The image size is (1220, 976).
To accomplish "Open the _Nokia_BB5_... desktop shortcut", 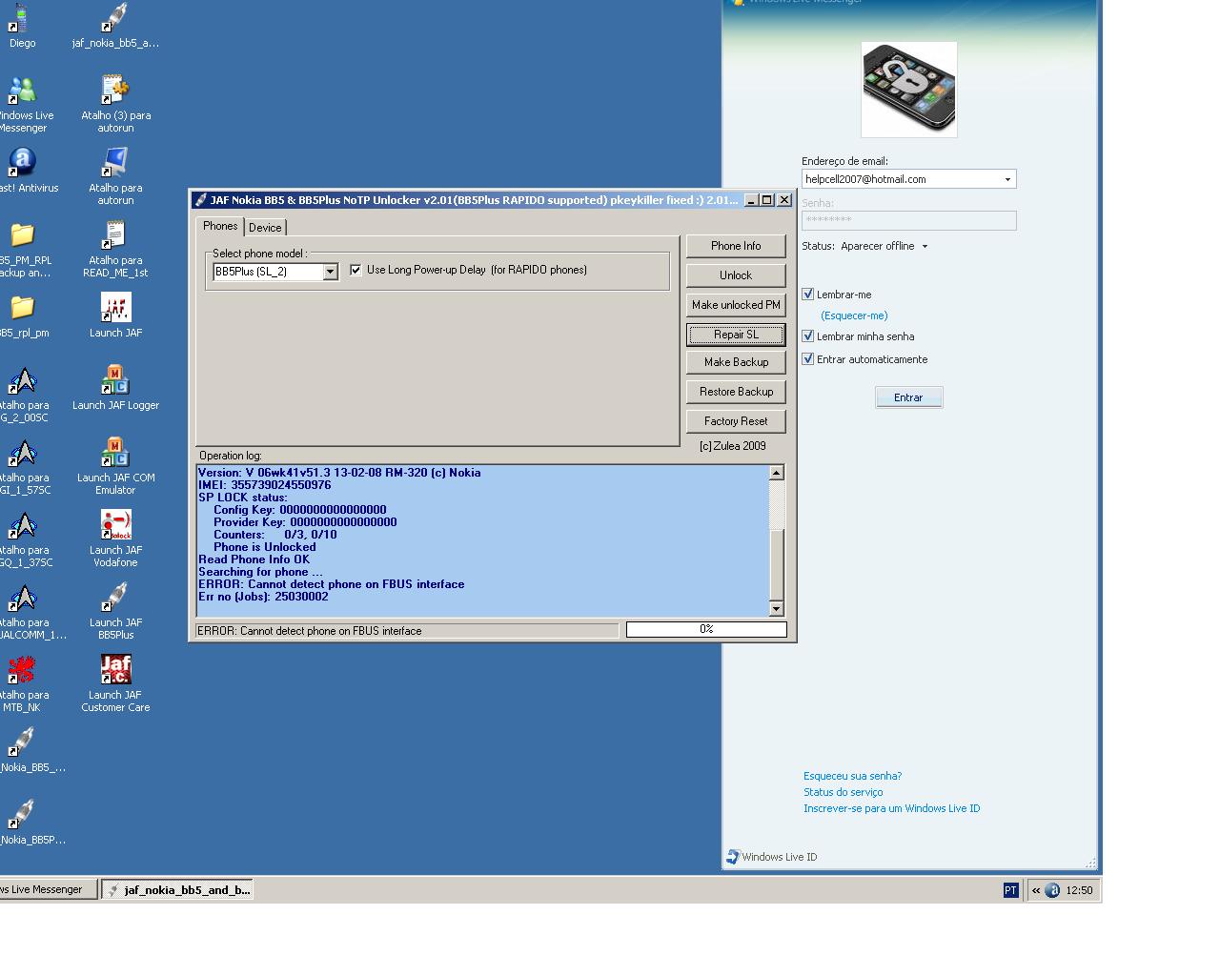I will [x=23, y=750].
